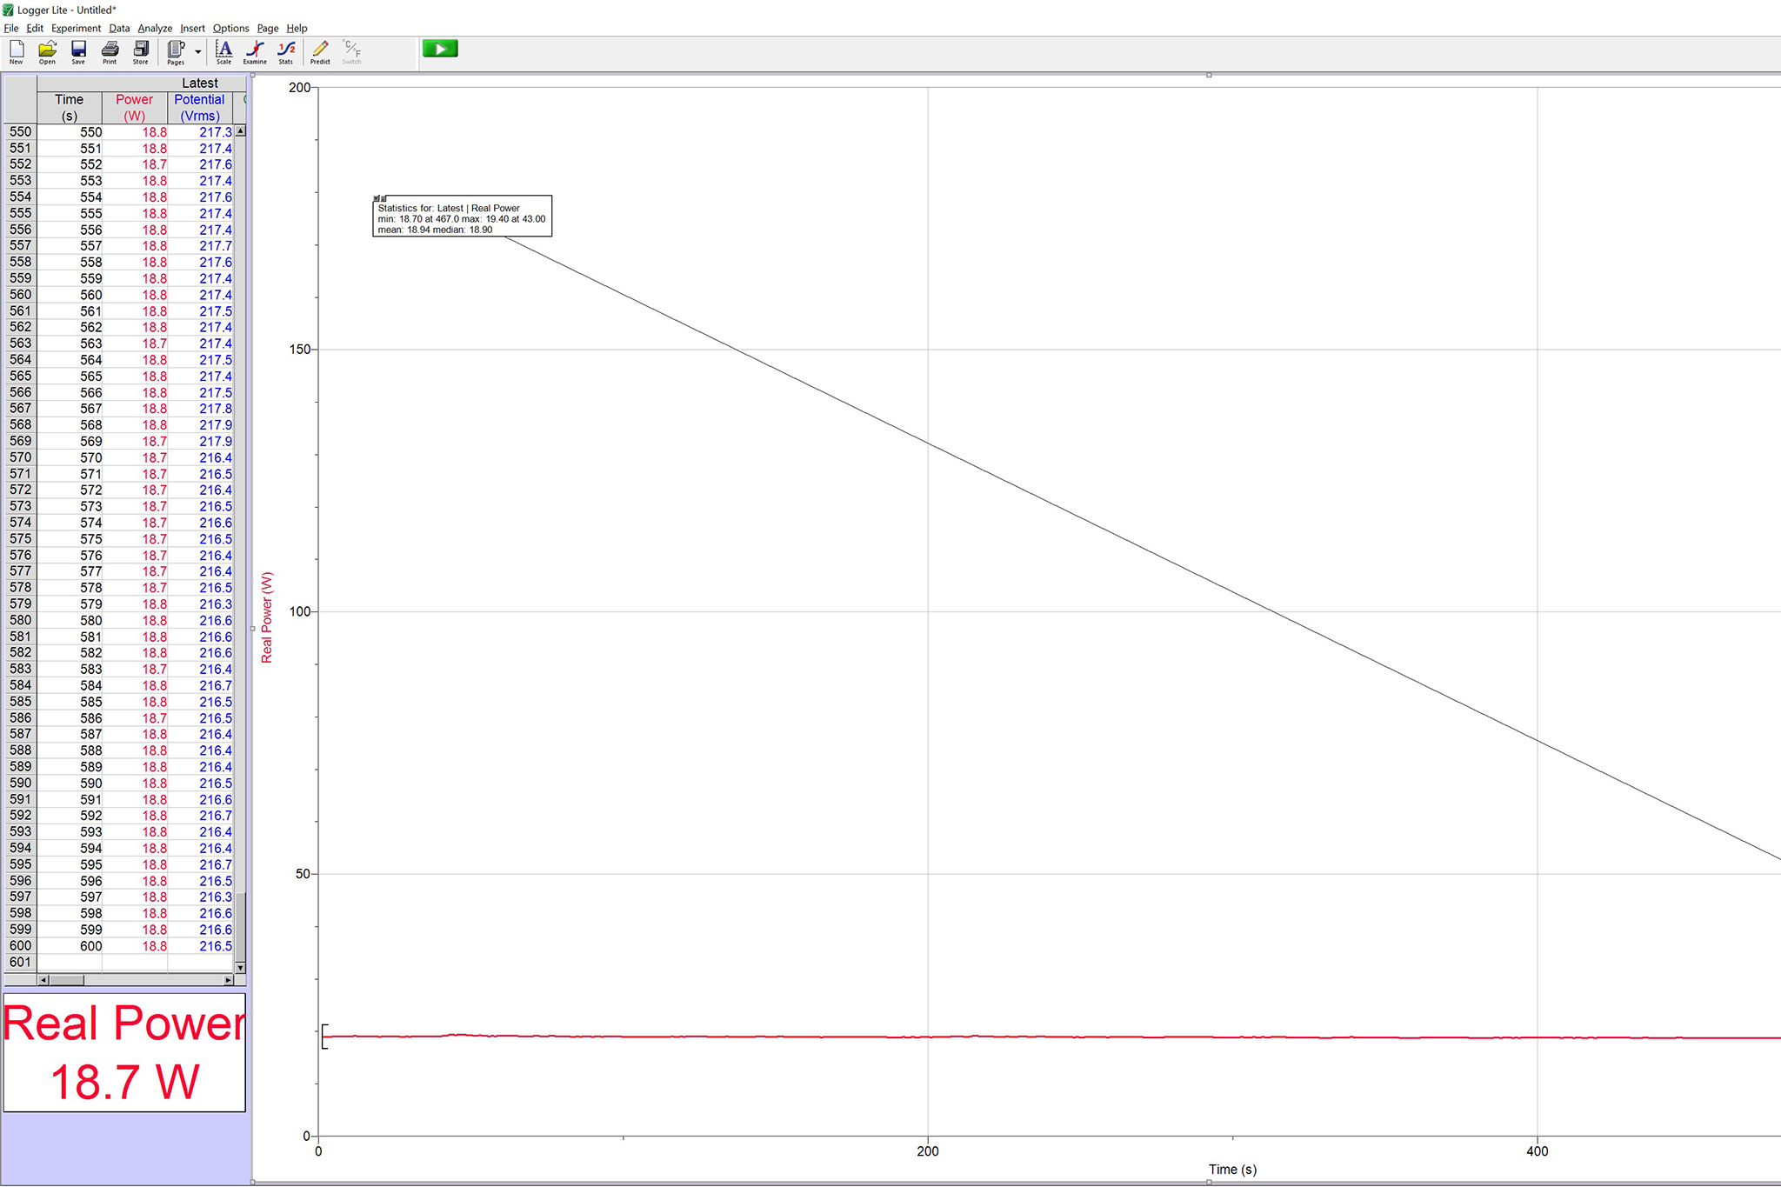Select the Potential (Vrms) column header

pyautogui.click(x=200, y=108)
